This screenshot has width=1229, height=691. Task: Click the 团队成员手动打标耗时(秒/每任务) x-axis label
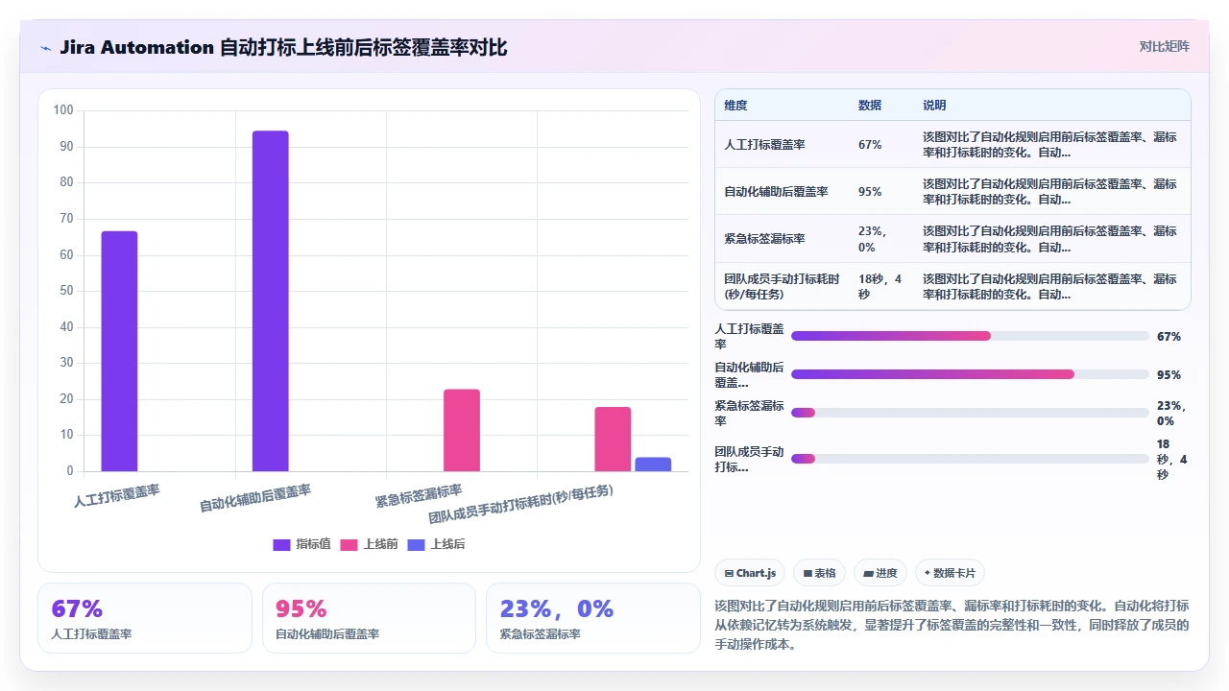[x=520, y=504]
